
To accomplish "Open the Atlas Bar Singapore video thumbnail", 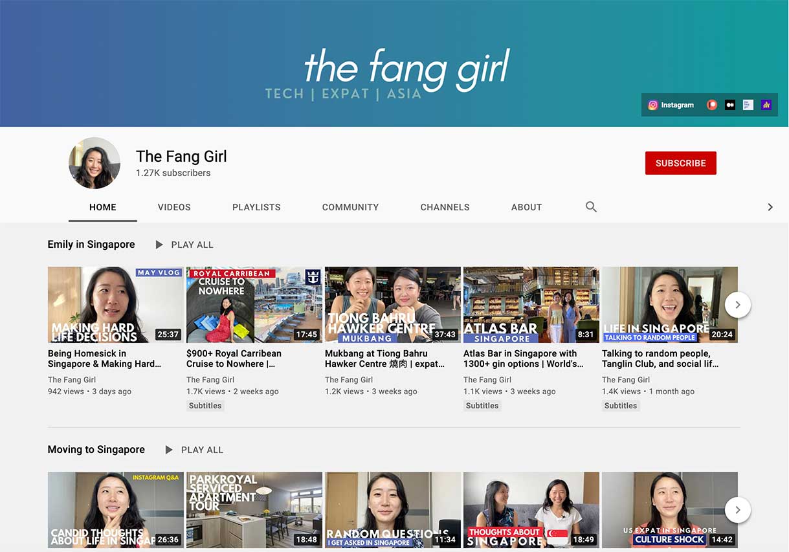I will 531,305.
